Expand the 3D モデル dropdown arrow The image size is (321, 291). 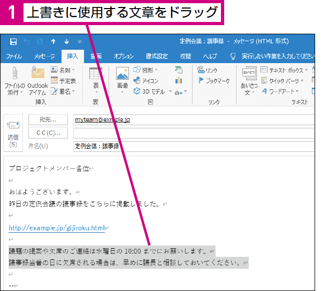pos(170,91)
